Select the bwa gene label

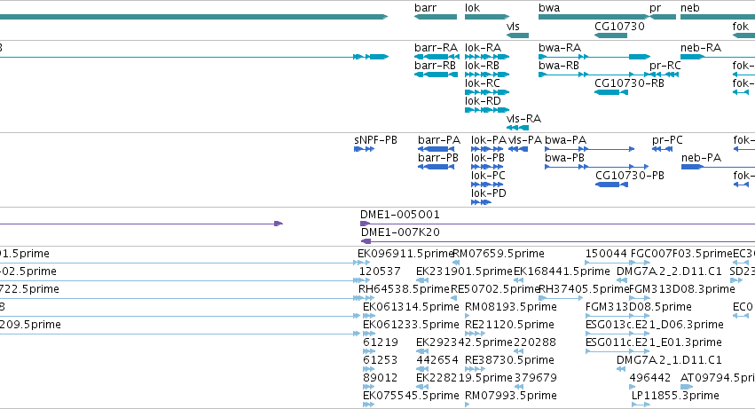549,8
